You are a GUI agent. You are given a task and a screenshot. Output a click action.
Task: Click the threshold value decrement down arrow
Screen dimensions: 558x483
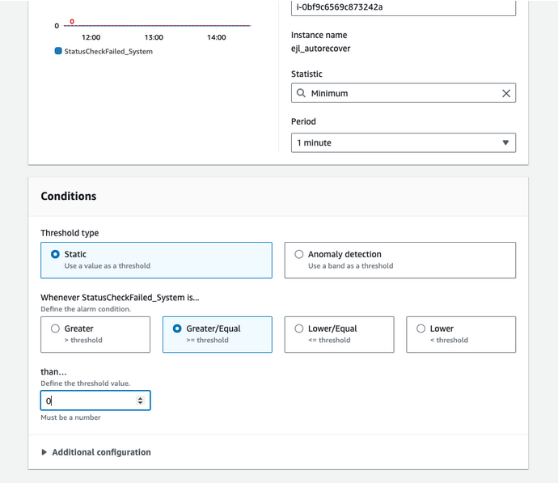[x=141, y=403]
